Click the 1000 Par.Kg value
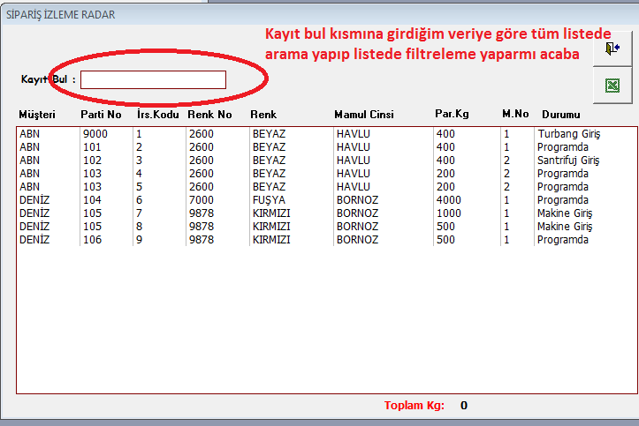 pos(448,213)
